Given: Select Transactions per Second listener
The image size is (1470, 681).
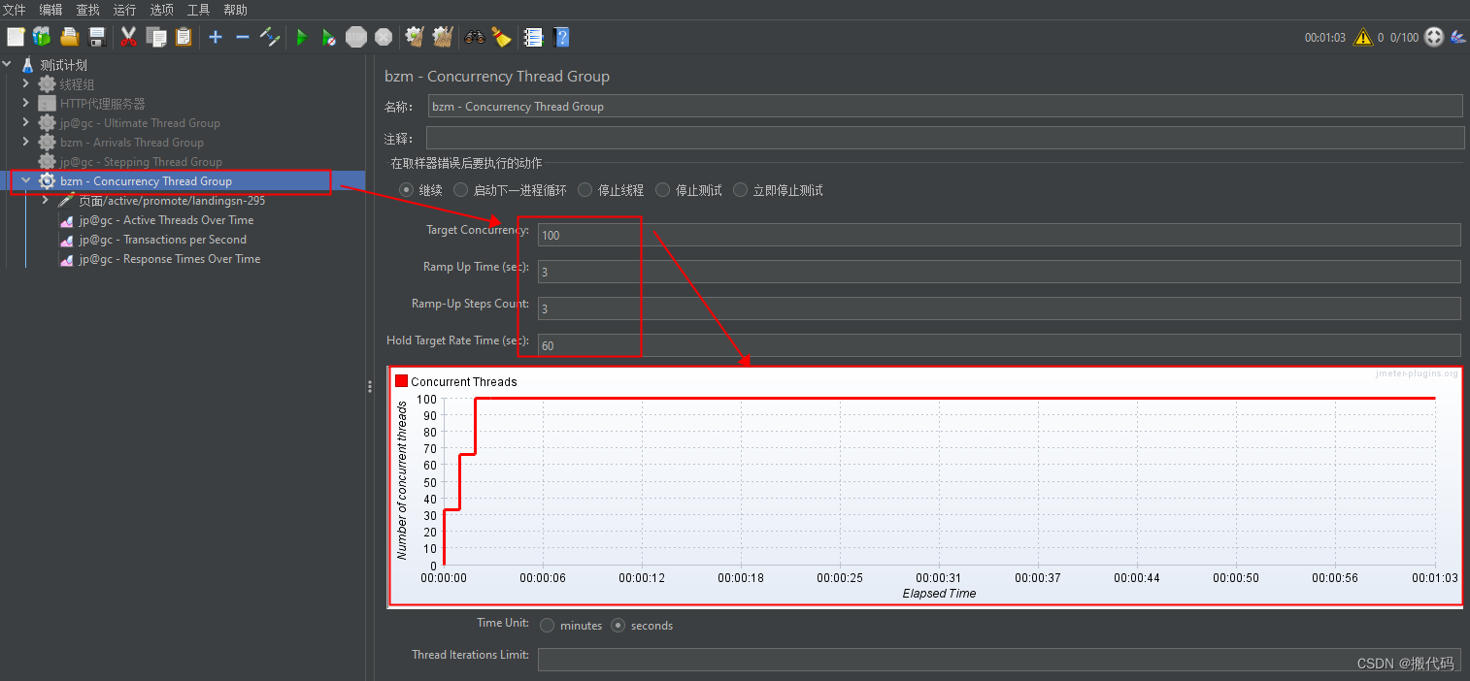Looking at the screenshot, I should (163, 240).
